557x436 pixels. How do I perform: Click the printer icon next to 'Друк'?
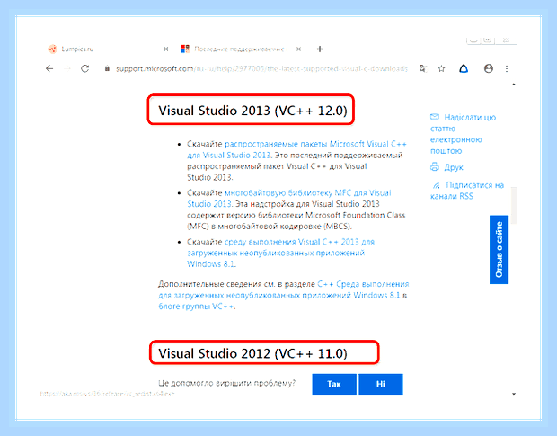(x=435, y=166)
